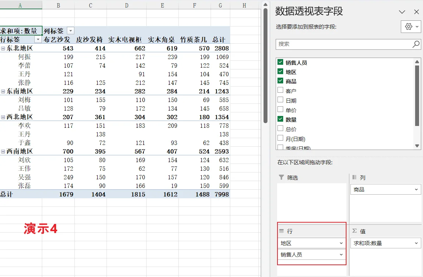Click the 总计 row label at bottom
The height and width of the screenshot is (277, 423).
(x=6, y=194)
